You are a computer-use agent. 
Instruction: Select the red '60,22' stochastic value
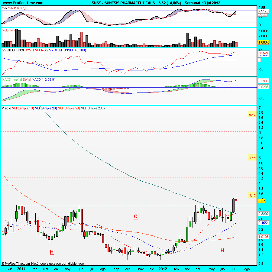click(263, 15)
